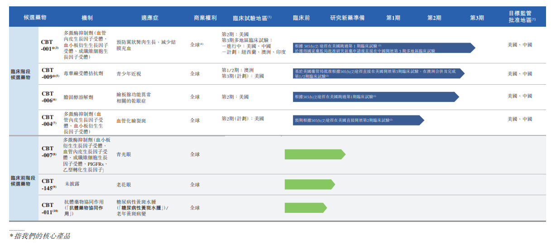Viewport: 556px width, 245px height.
Task: Click the CBT-145 green progress arrow
Action: pos(310,184)
